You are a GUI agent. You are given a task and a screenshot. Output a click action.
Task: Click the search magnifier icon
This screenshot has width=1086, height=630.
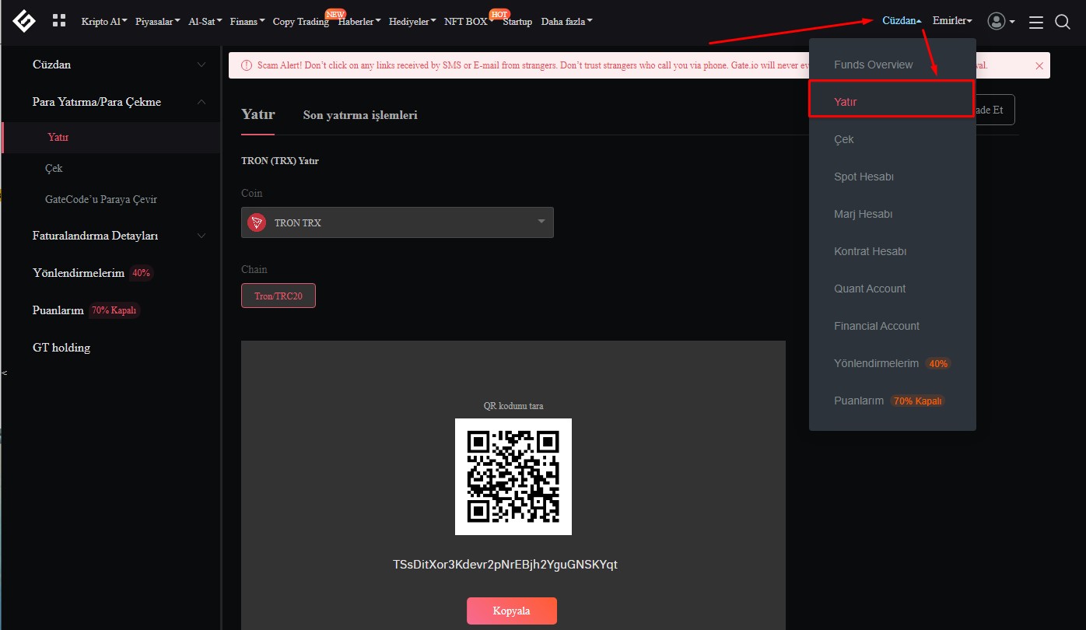1063,22
